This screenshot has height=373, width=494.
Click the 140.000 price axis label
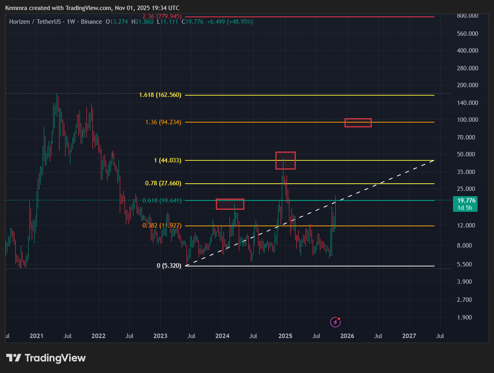coord(467,103)
